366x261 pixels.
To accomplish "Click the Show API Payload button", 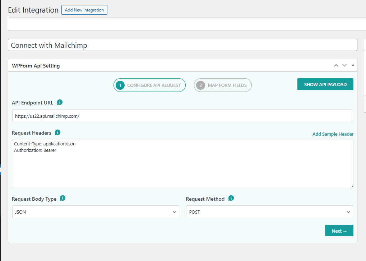I will pos(325,84).
